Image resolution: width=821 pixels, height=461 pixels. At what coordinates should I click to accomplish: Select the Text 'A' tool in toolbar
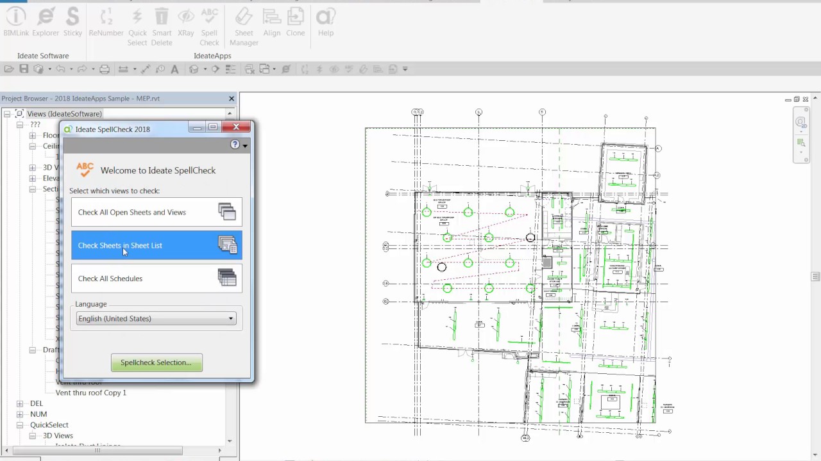coord(174,69)
